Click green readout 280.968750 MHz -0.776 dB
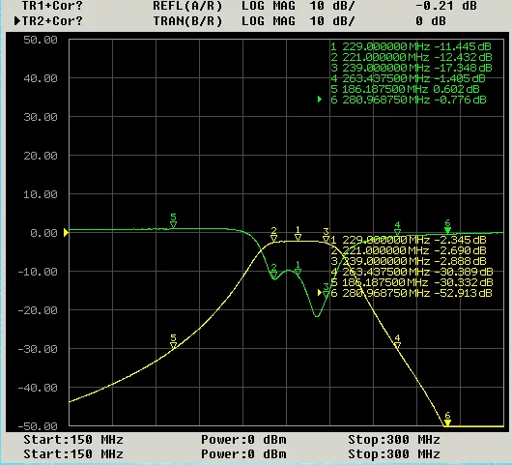 (x=409, y=100)
